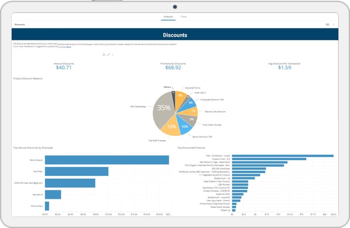Open the filter icon in dashboard header

(x=328, y=25)
